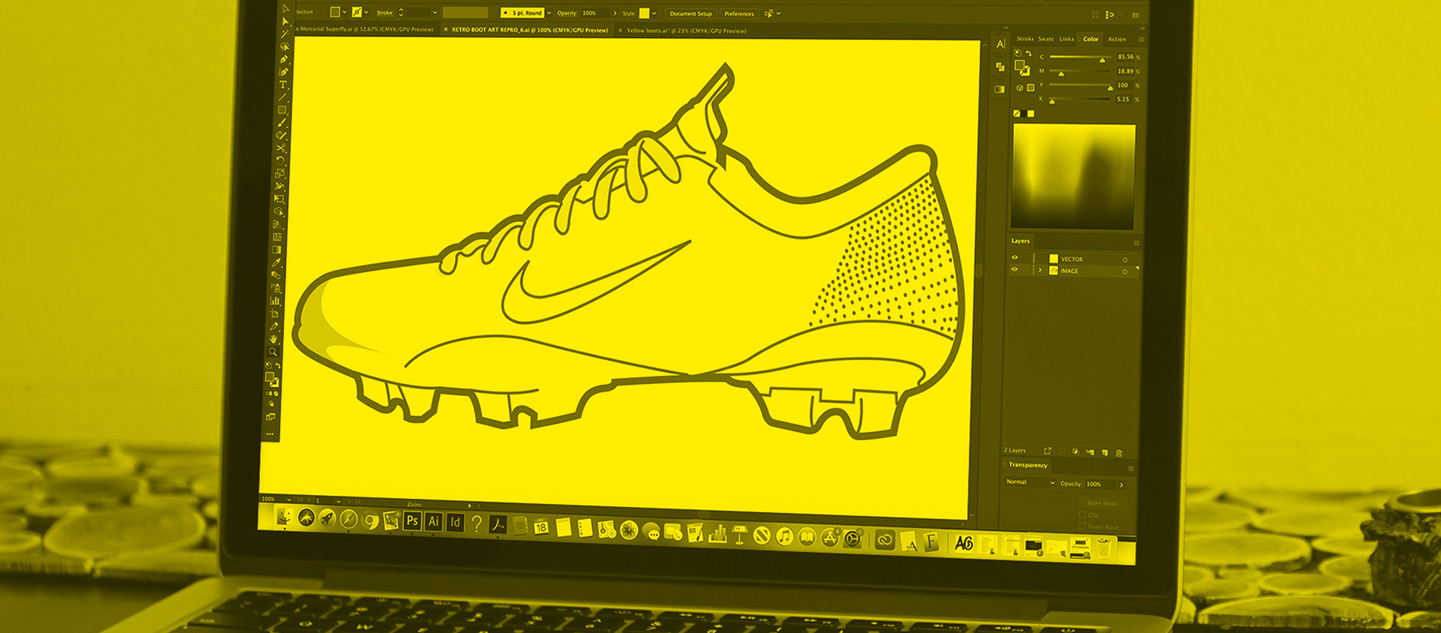Open iTunes music icon in Dock
The image size is (1441, 633).
click(x=784, y=535)
